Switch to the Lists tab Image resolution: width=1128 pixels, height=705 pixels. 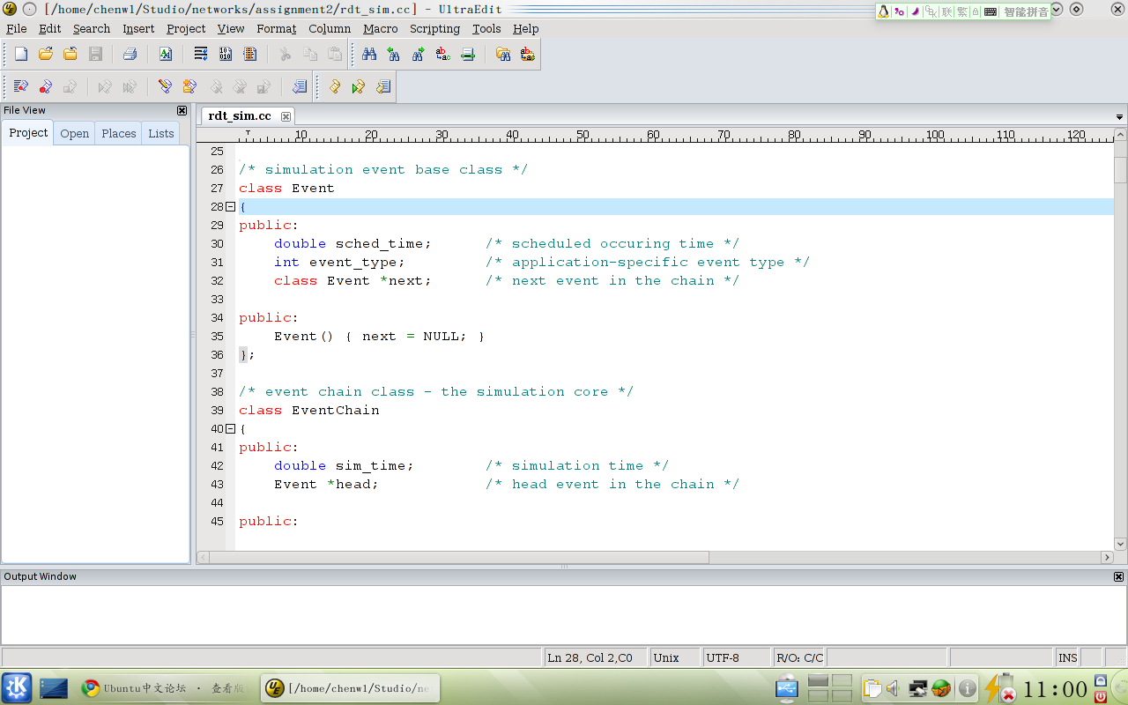pos(161,134)
